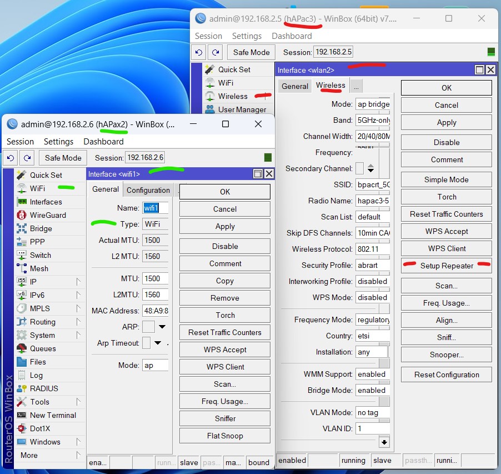Open Files in hAPax2 sidebar
Viewport: 501px width, 474px height.
[38, 362]
